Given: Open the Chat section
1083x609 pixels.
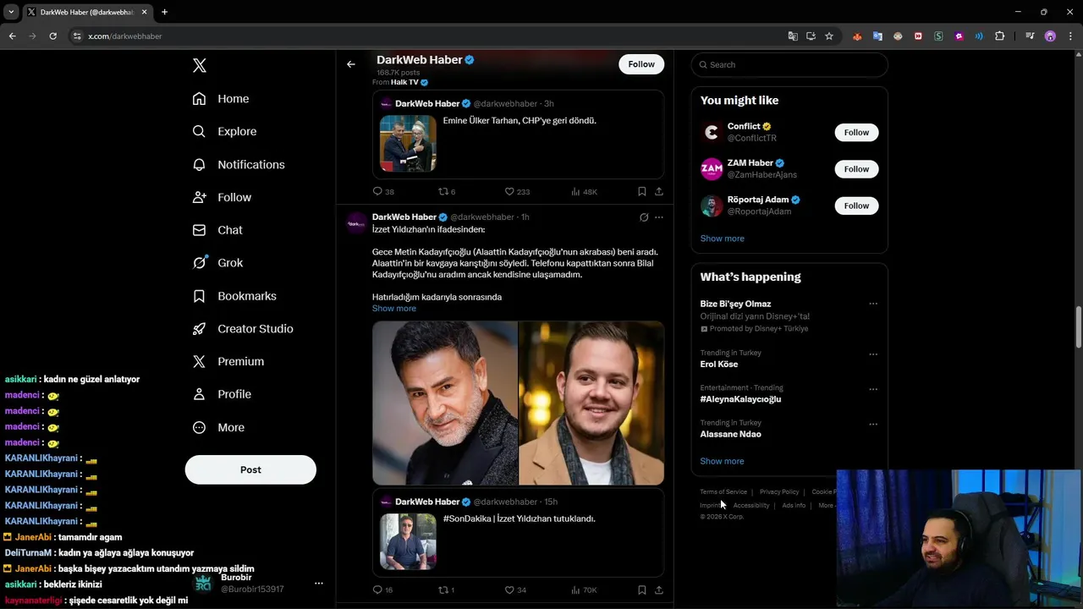Looking at the screenshot, I should tap(217, 230).
